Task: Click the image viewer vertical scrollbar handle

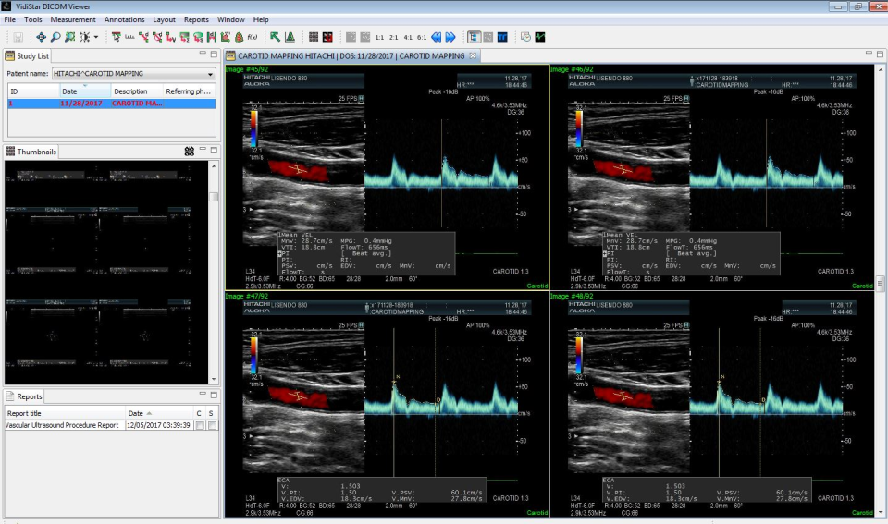Action: click(x=880, y=283)
